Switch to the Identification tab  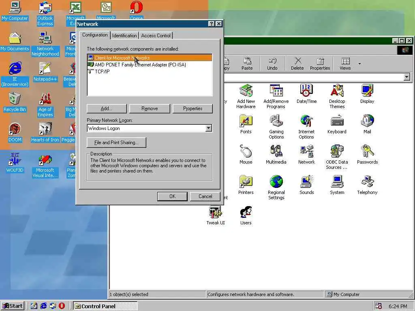click(124, 36)
